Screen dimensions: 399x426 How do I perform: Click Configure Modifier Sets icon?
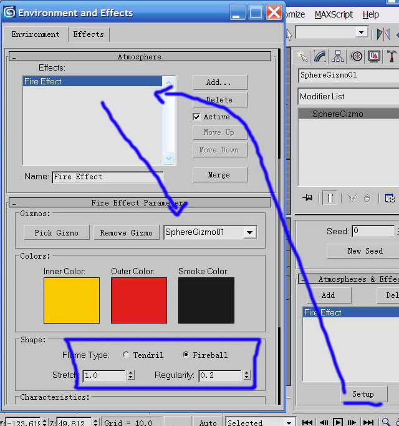coord(390,198)
